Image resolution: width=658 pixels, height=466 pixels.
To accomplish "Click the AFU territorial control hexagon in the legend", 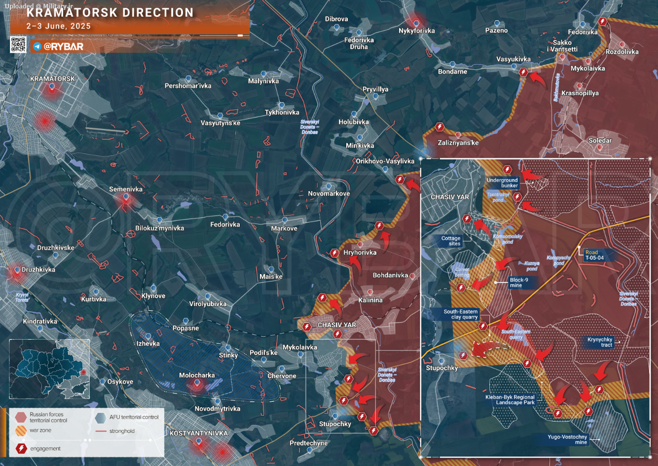I will coord(101,417).
